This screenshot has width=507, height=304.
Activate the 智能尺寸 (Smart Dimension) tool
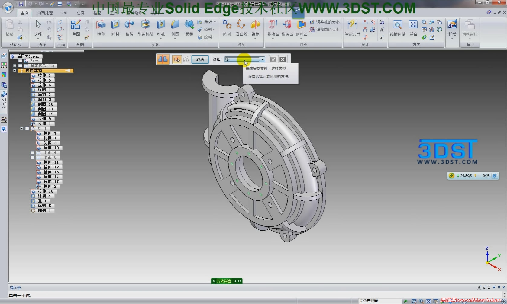click(x=352, y=28)
